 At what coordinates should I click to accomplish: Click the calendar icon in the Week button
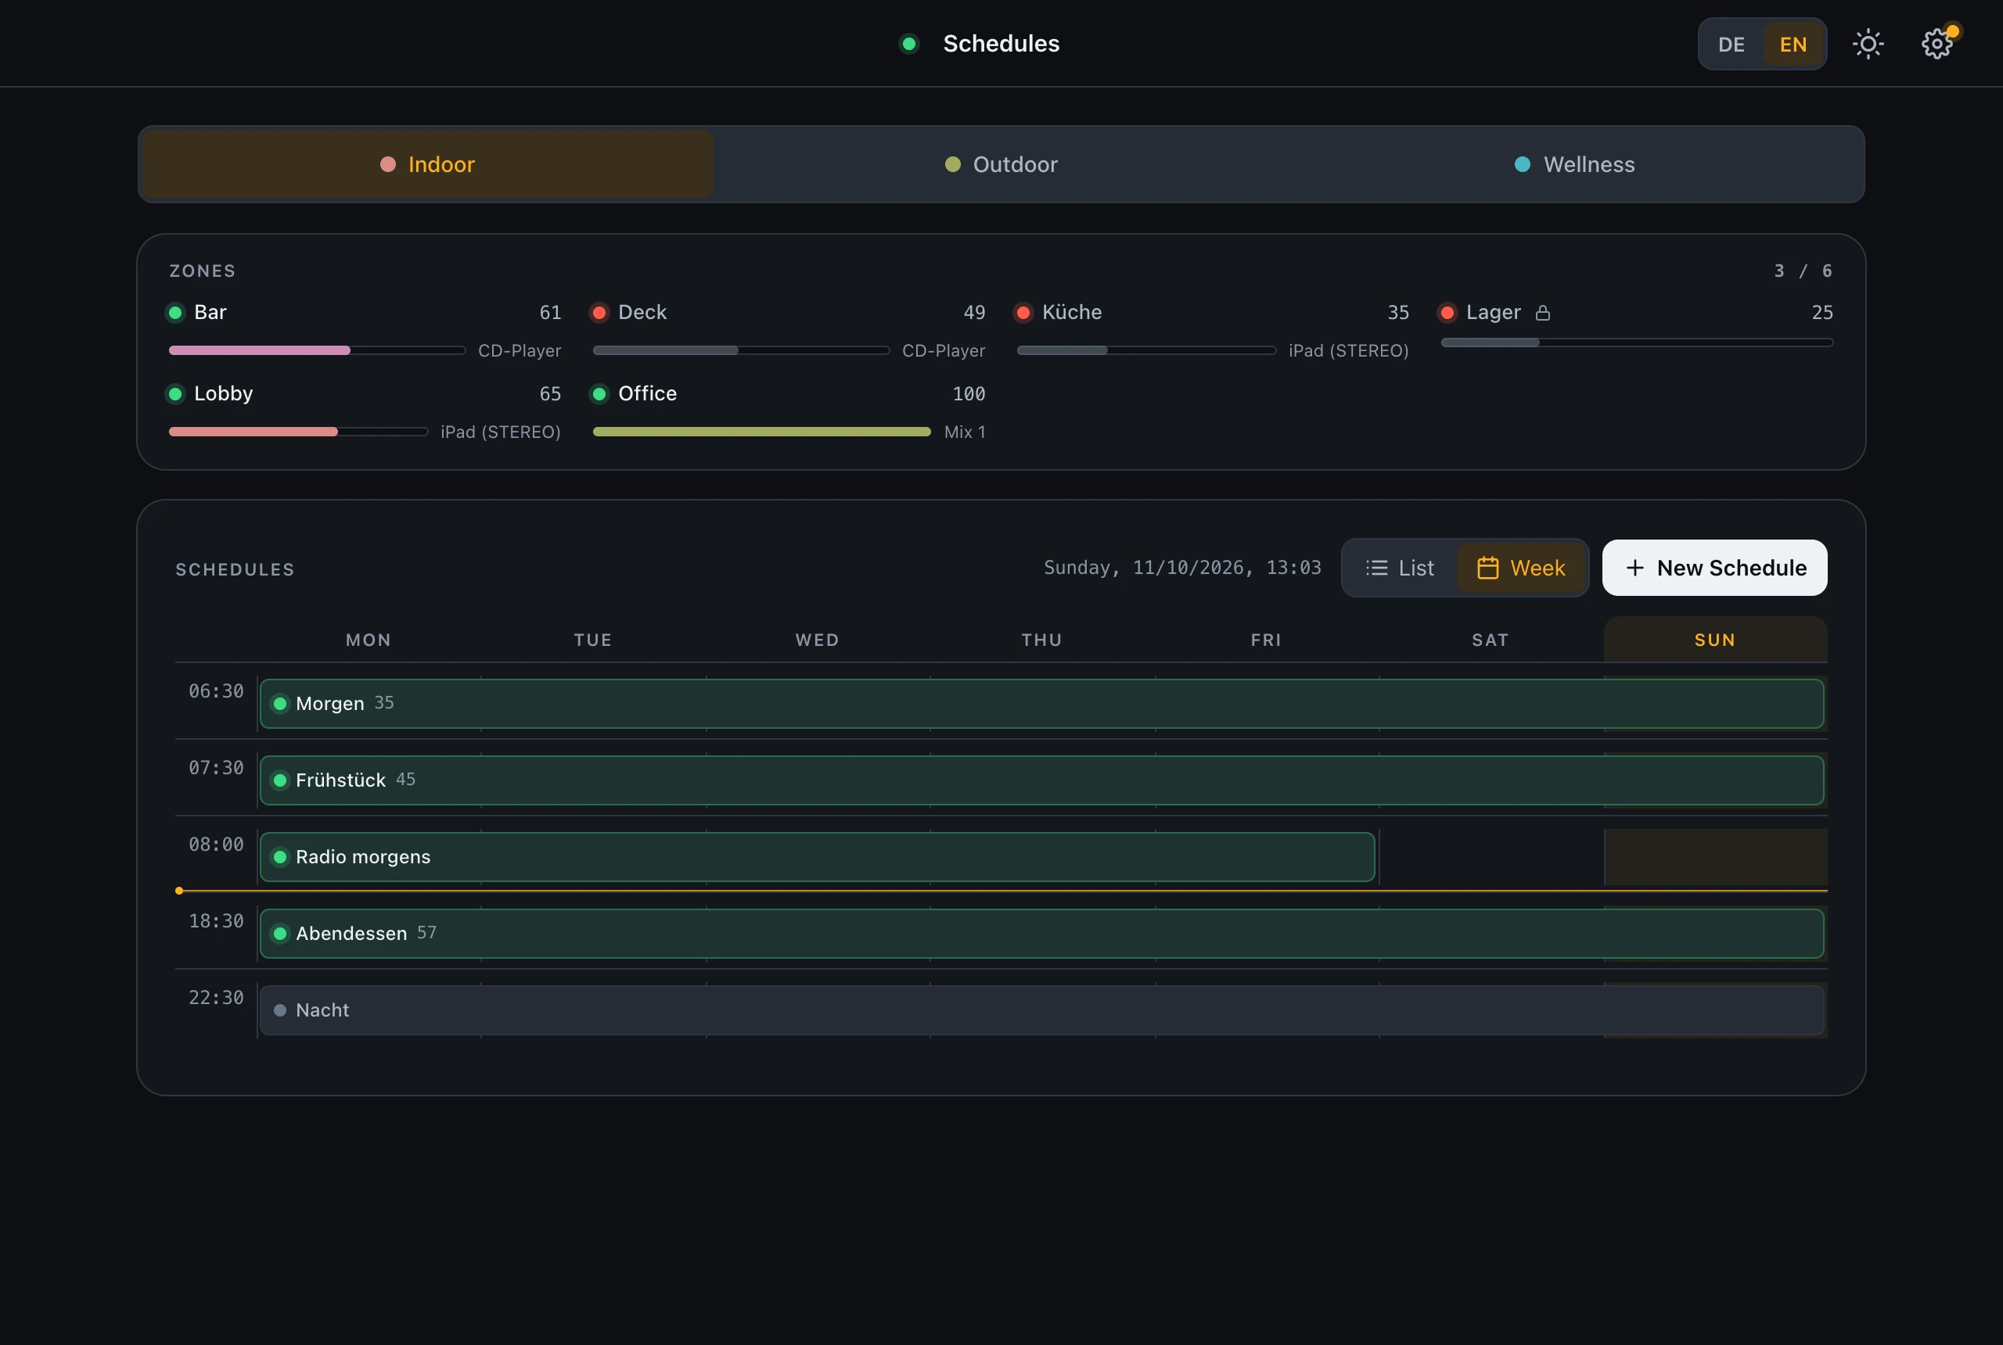tap(1487, 568)
